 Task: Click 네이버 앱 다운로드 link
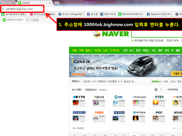(13, 20)
